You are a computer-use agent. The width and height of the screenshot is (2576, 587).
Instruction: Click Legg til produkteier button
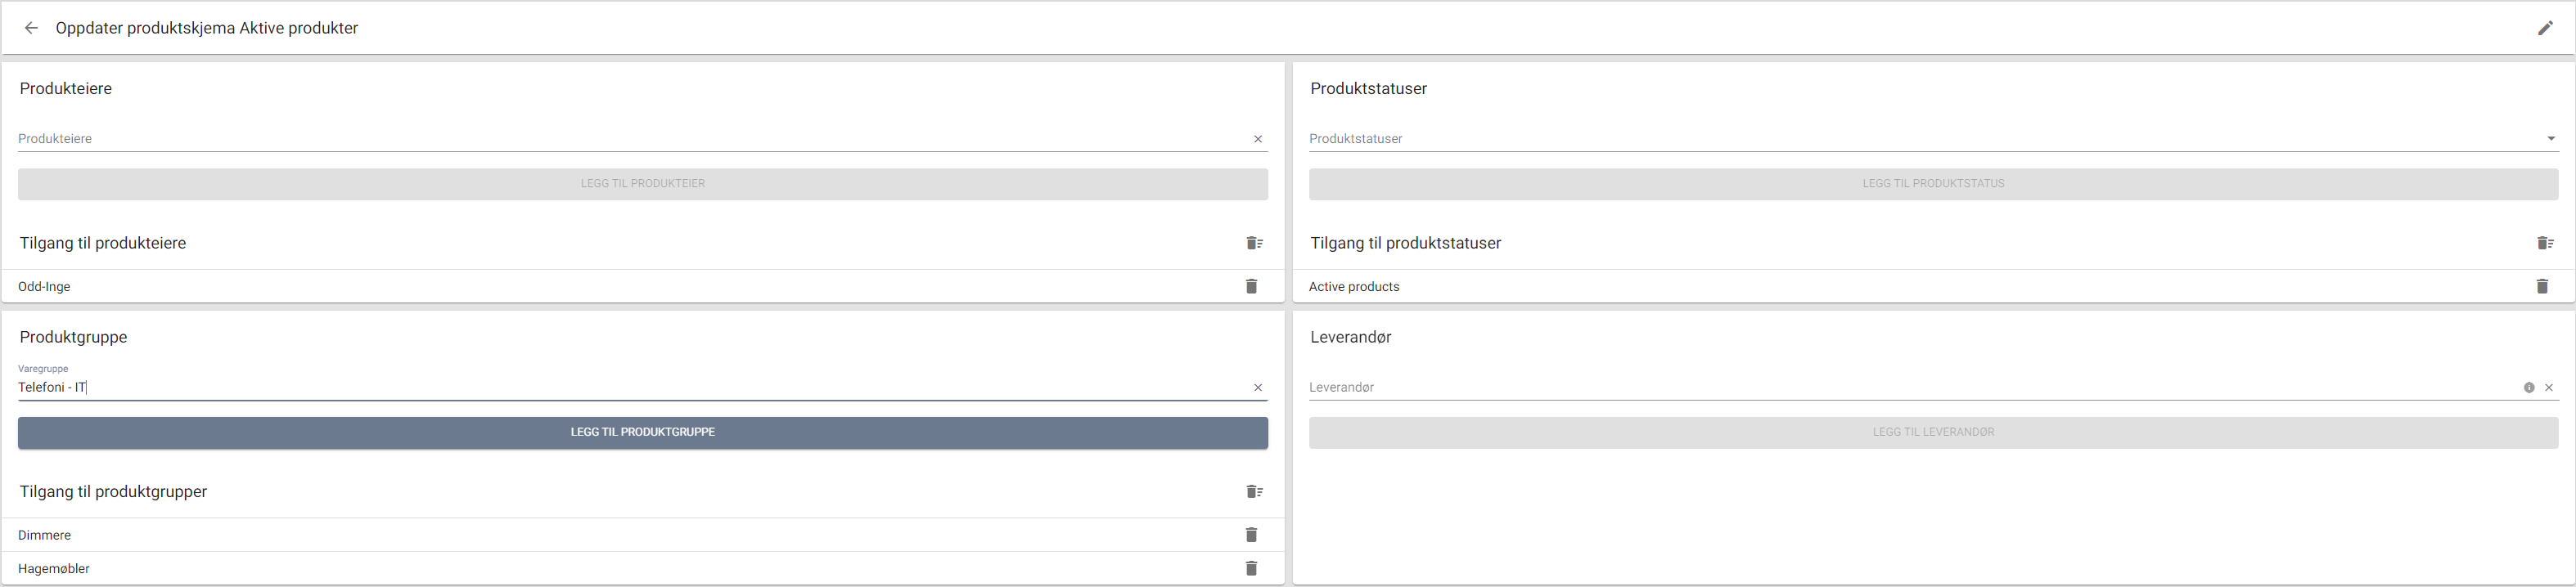tap(643, 184)
